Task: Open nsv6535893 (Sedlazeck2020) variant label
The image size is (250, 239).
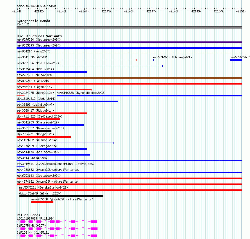Action: click(39, 45)
